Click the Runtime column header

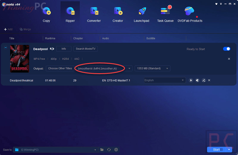point(50,38)
